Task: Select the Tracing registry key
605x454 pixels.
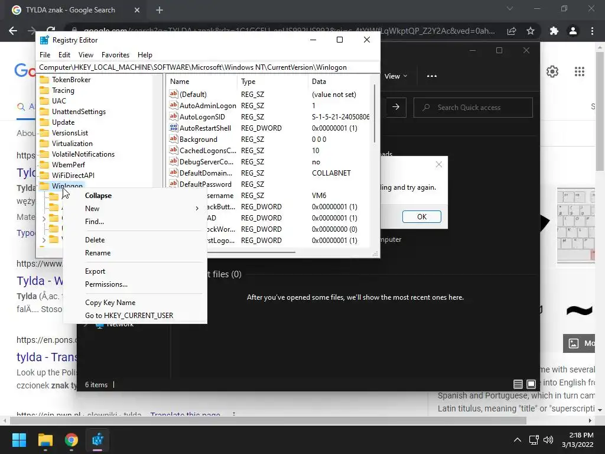Action: tap(63, 90)
